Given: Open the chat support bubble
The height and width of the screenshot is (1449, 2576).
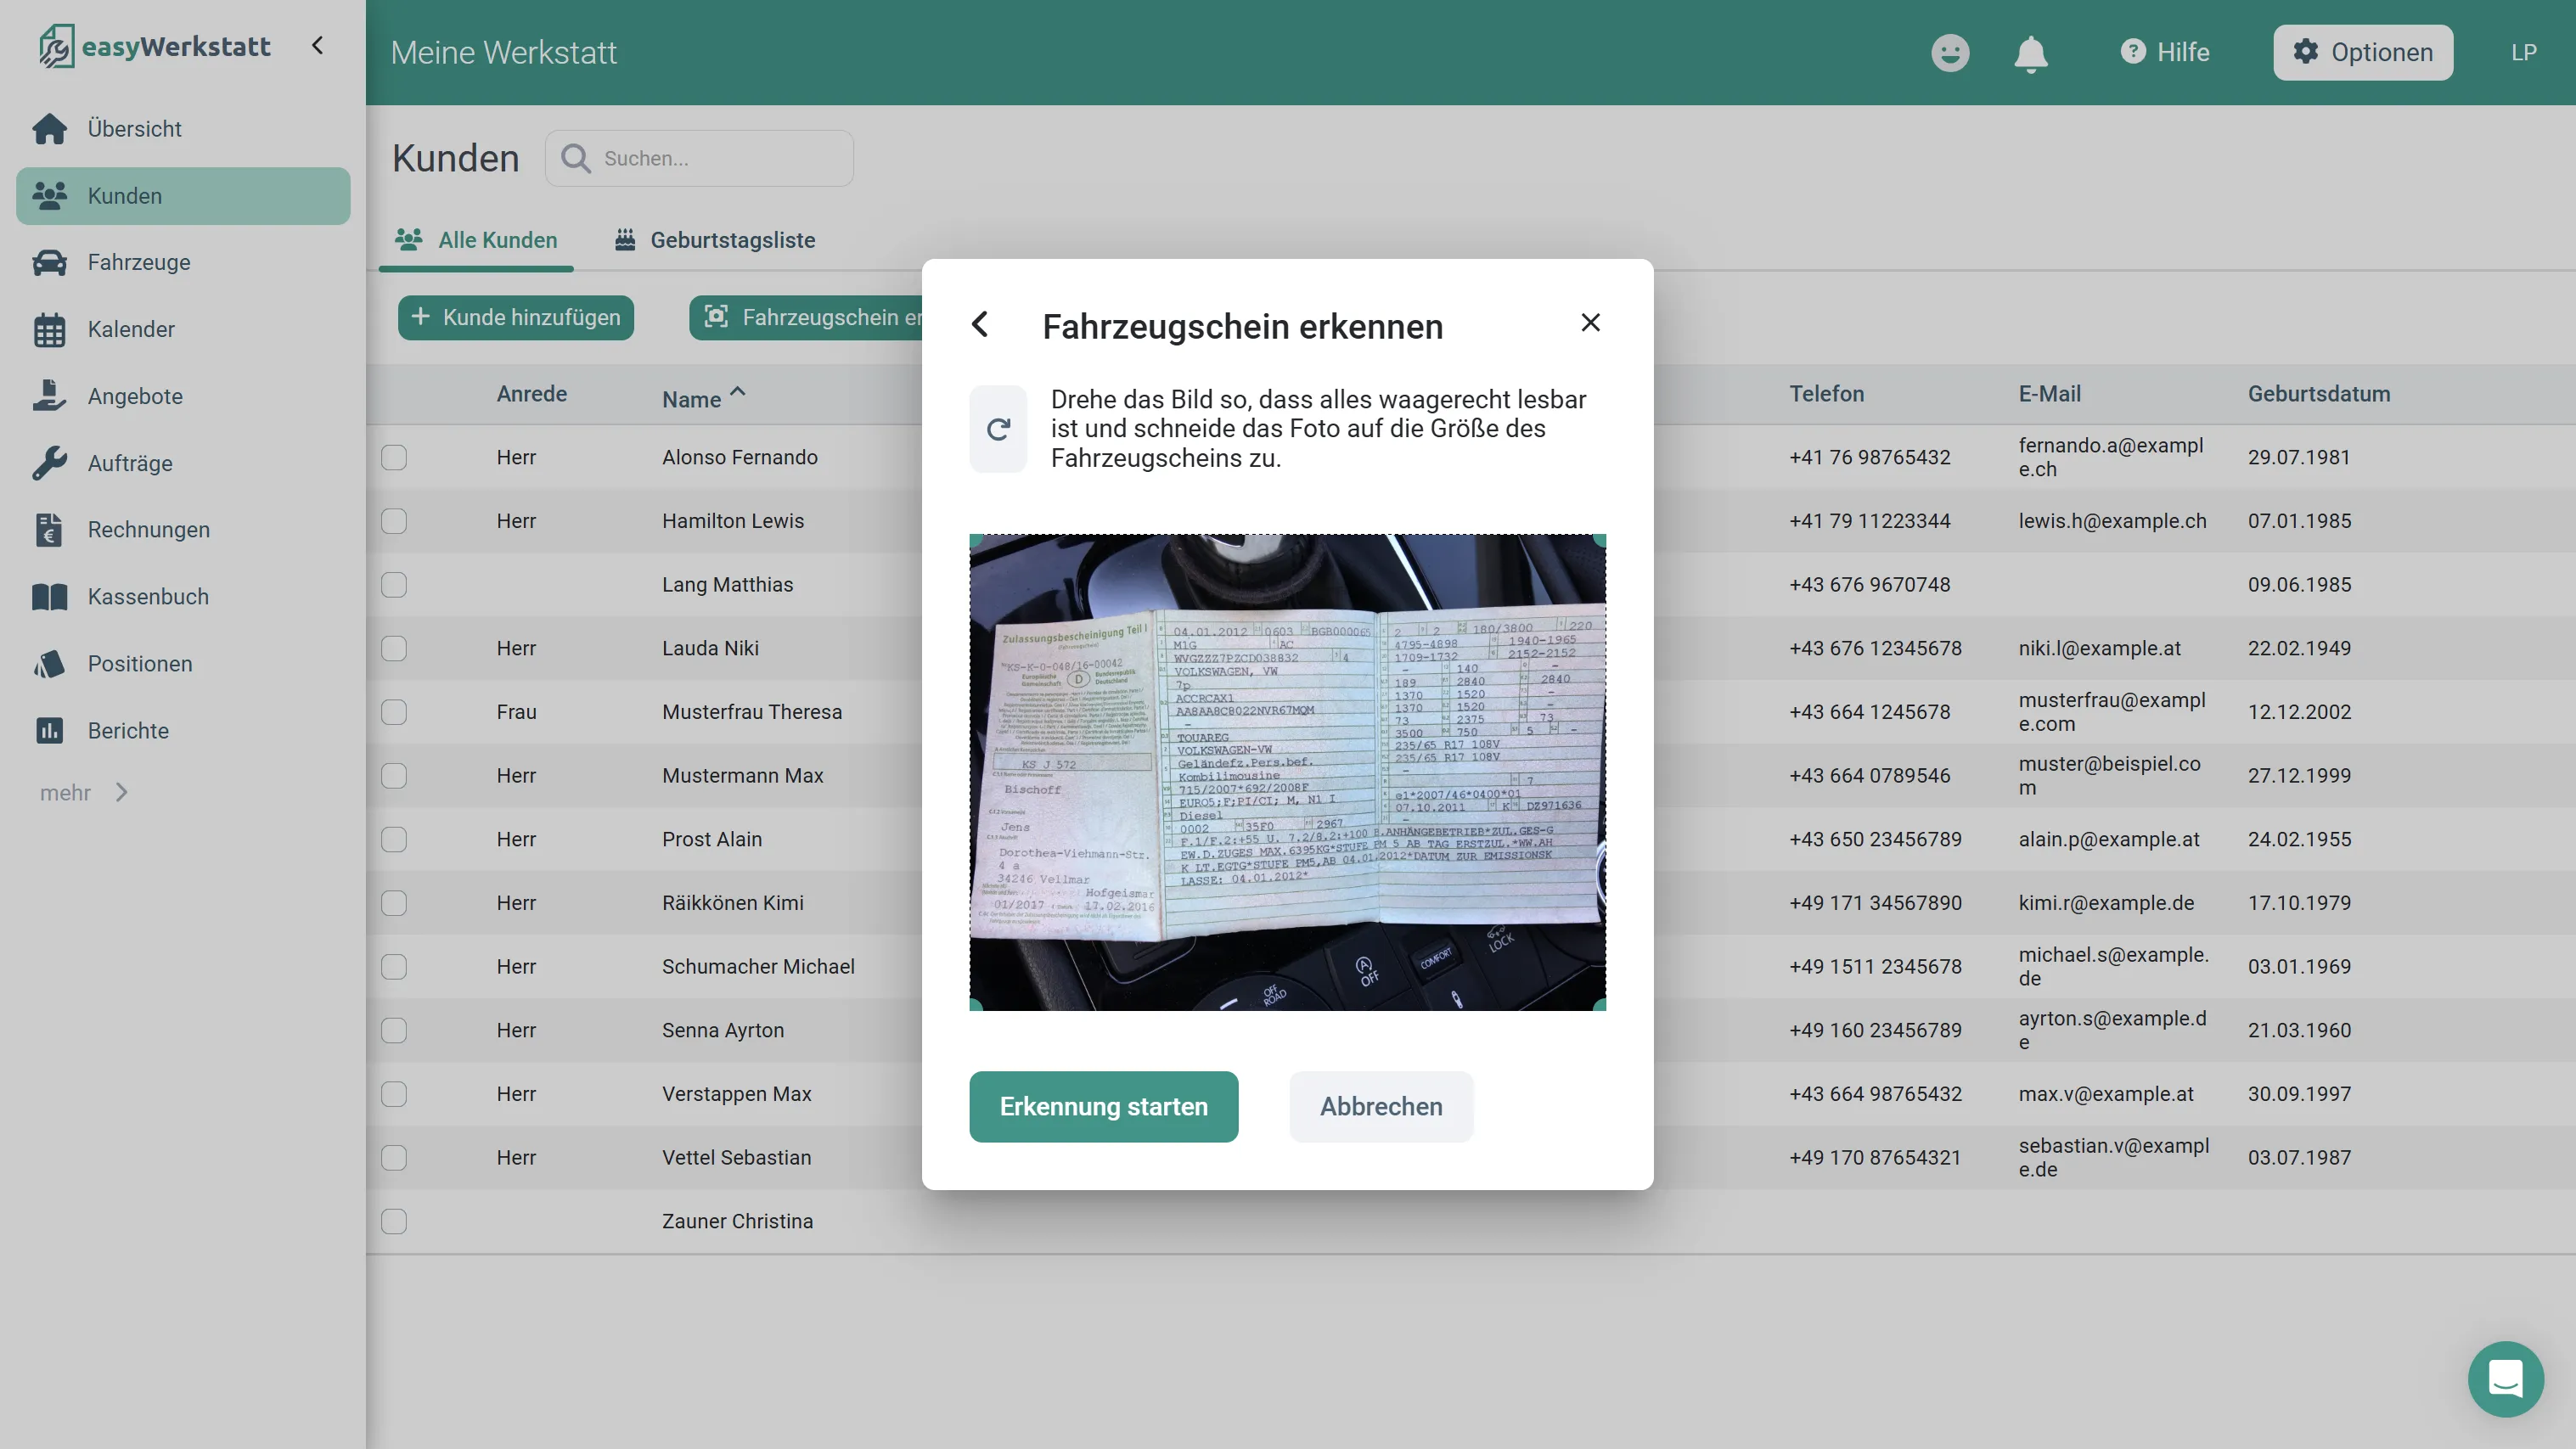Looking at the screenshot, I should coord(2505,1379).
